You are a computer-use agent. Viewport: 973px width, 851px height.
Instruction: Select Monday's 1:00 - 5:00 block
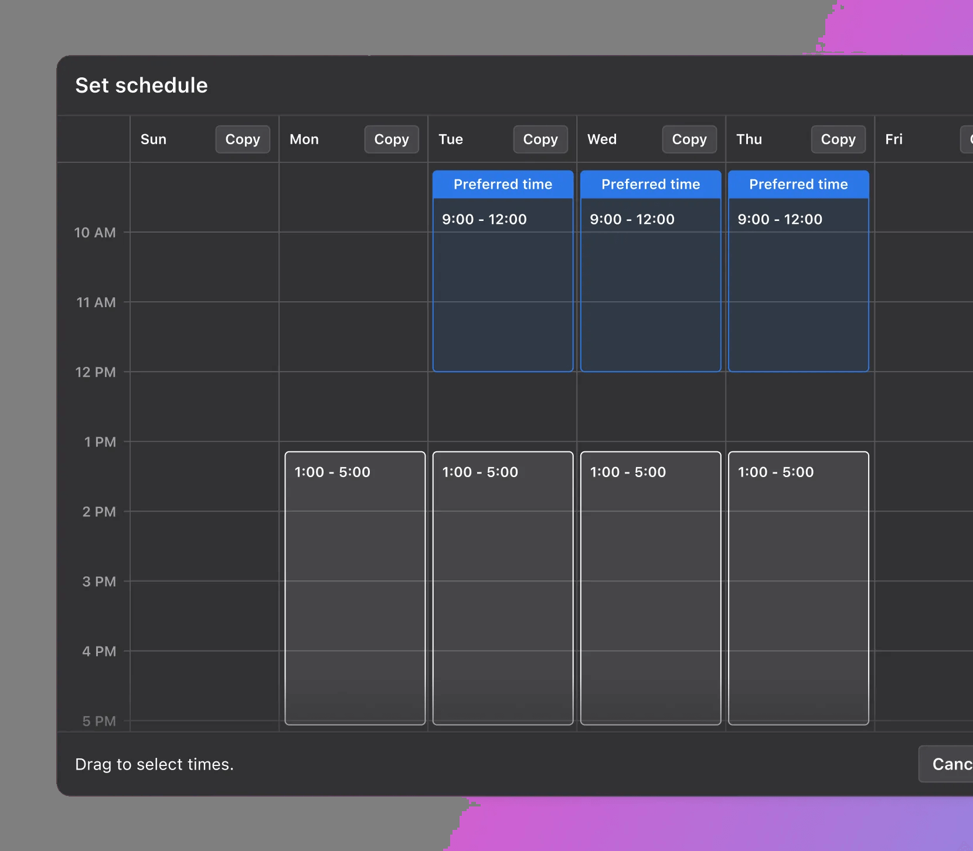(x=355, y=587)
